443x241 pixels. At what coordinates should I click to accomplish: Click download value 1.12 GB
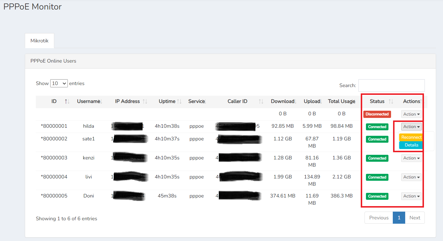coord(283,139)
